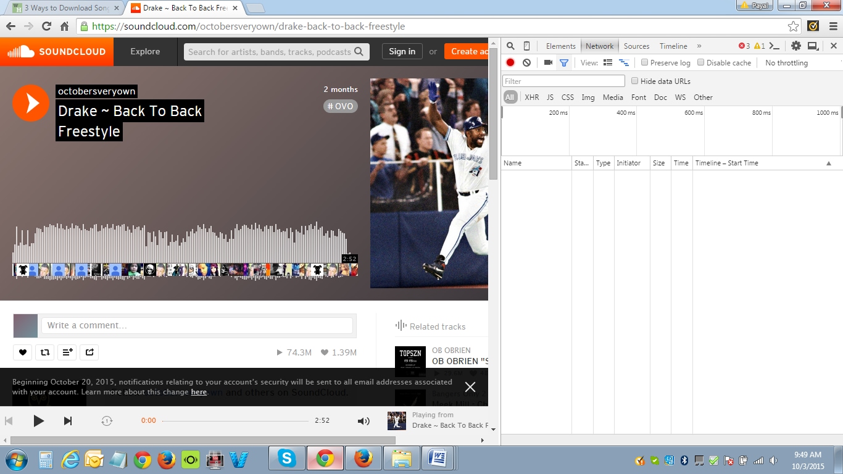
Task: Toggle DevTools device mode phone icon
Action: coord(526,46)
